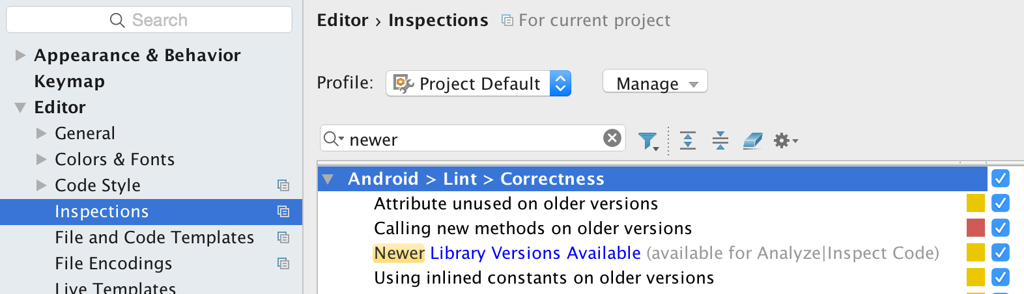The height and width of the screenshot is (294, 1024).
Task: Click the project-level icon beside File Encodings
Action: [x=283, y=263]
